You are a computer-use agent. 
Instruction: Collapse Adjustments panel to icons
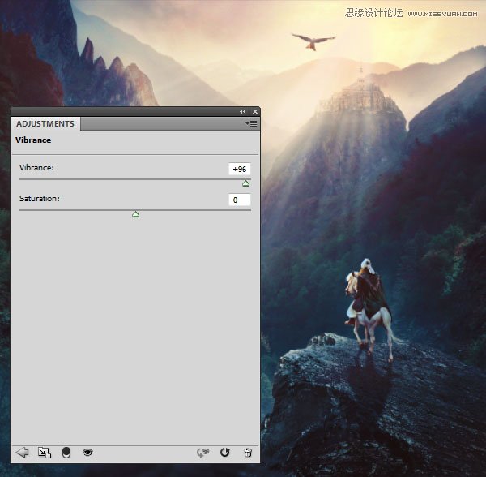coord(243,111)
